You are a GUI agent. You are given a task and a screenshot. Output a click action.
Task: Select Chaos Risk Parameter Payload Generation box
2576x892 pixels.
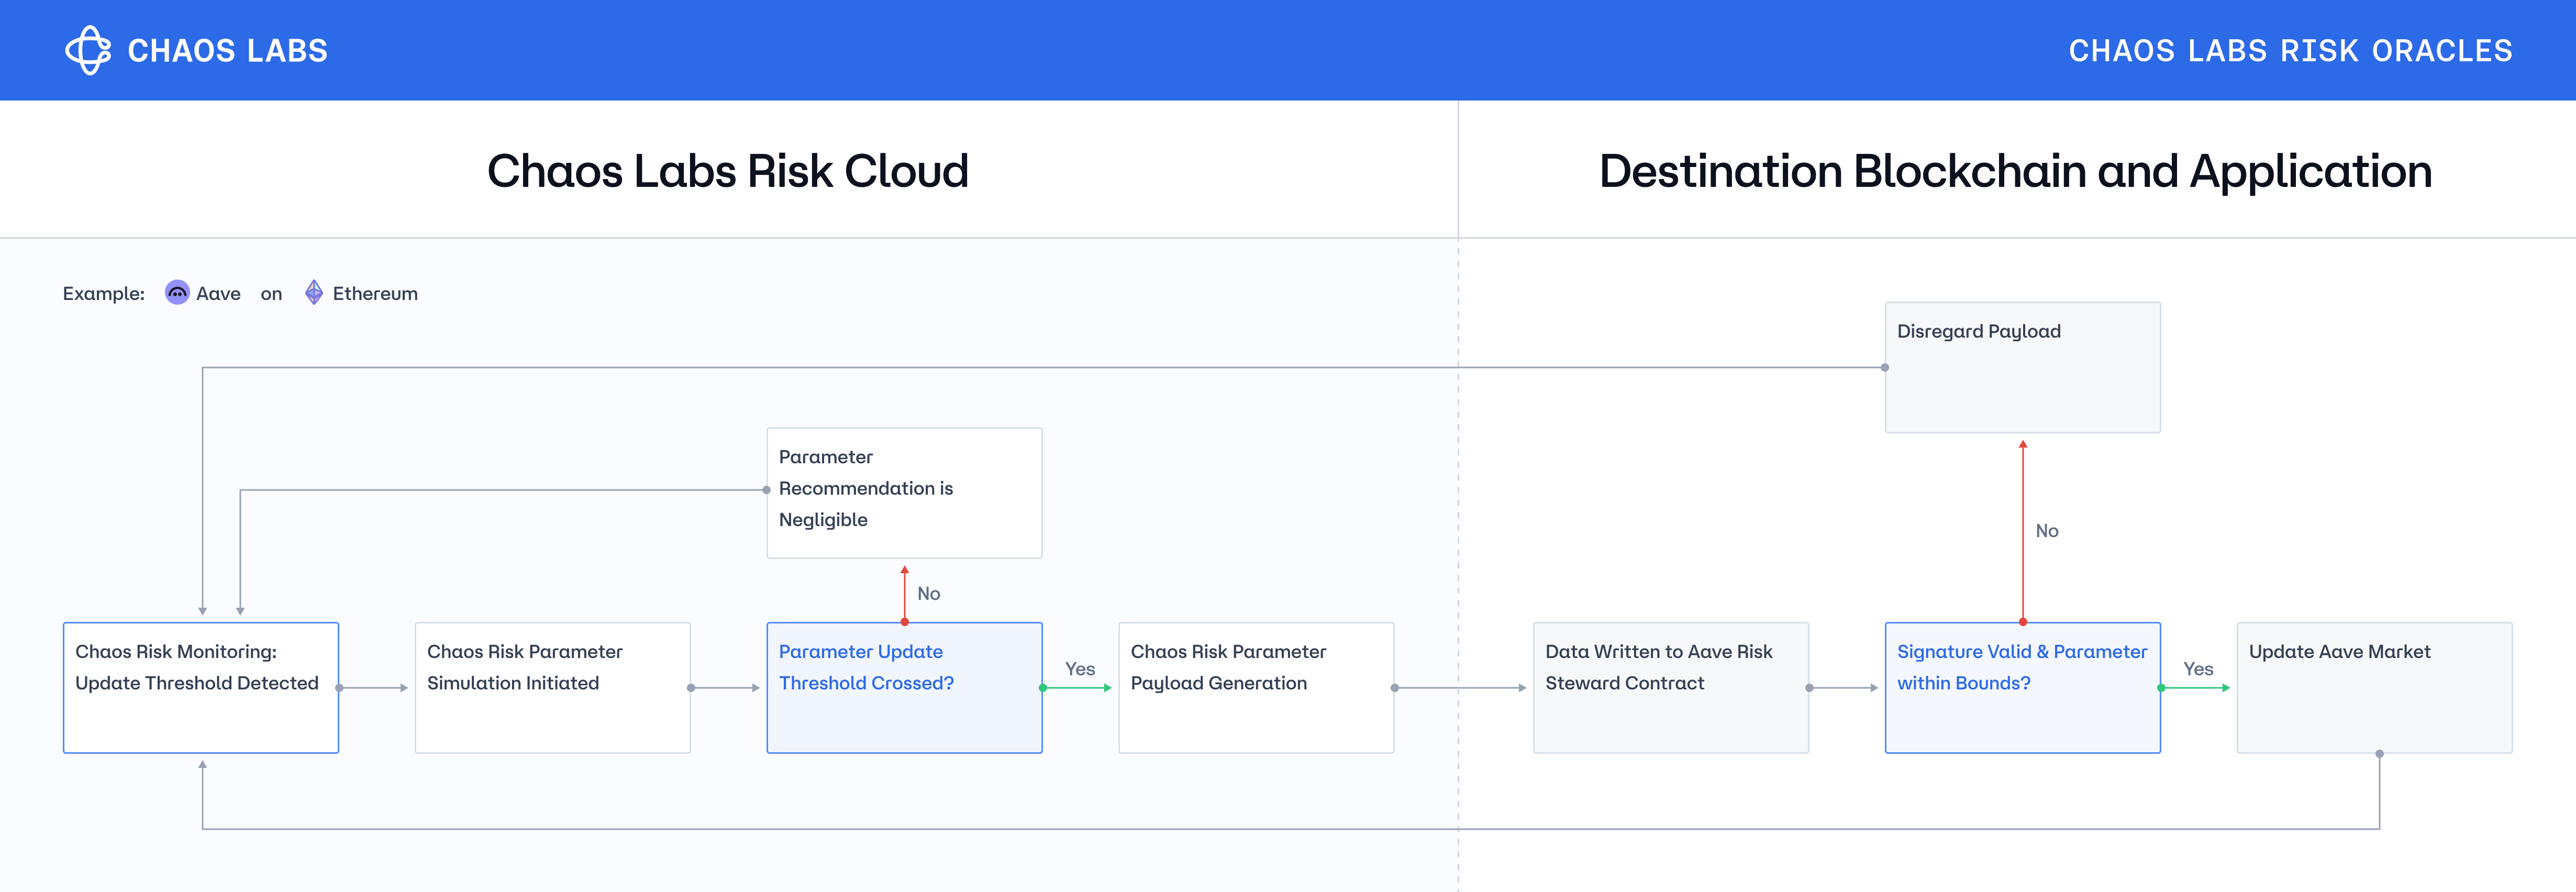tap(1257, 688)
